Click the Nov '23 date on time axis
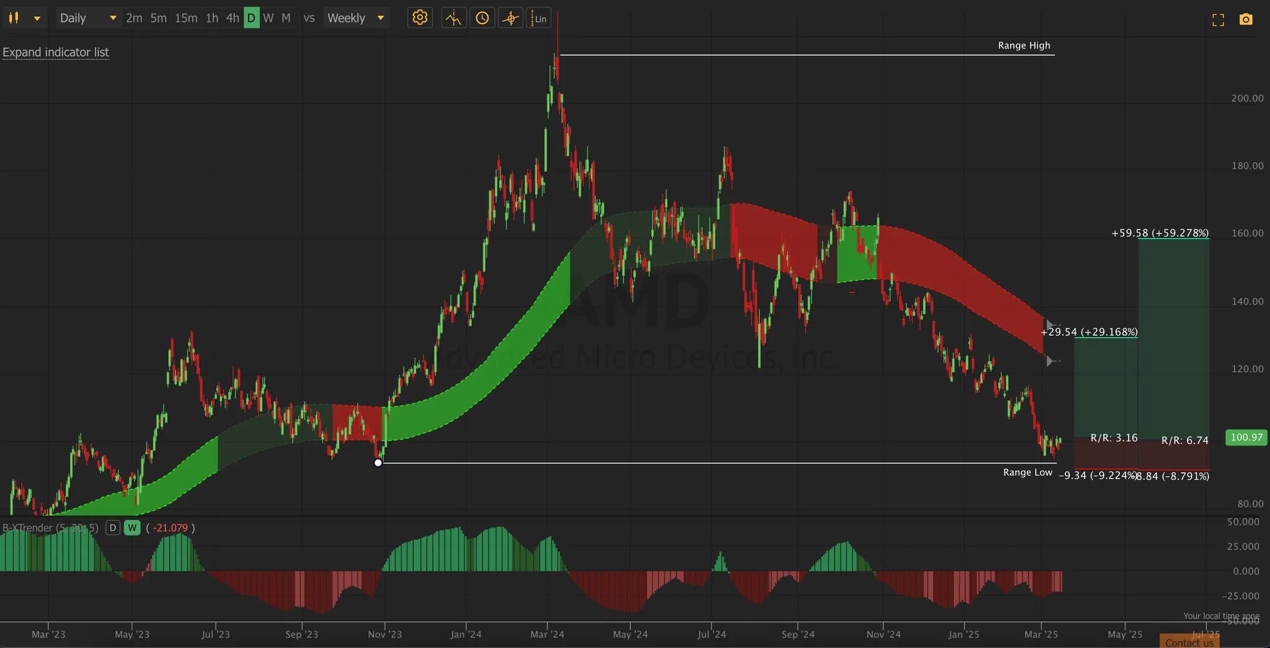 click(x=384, y=634)
